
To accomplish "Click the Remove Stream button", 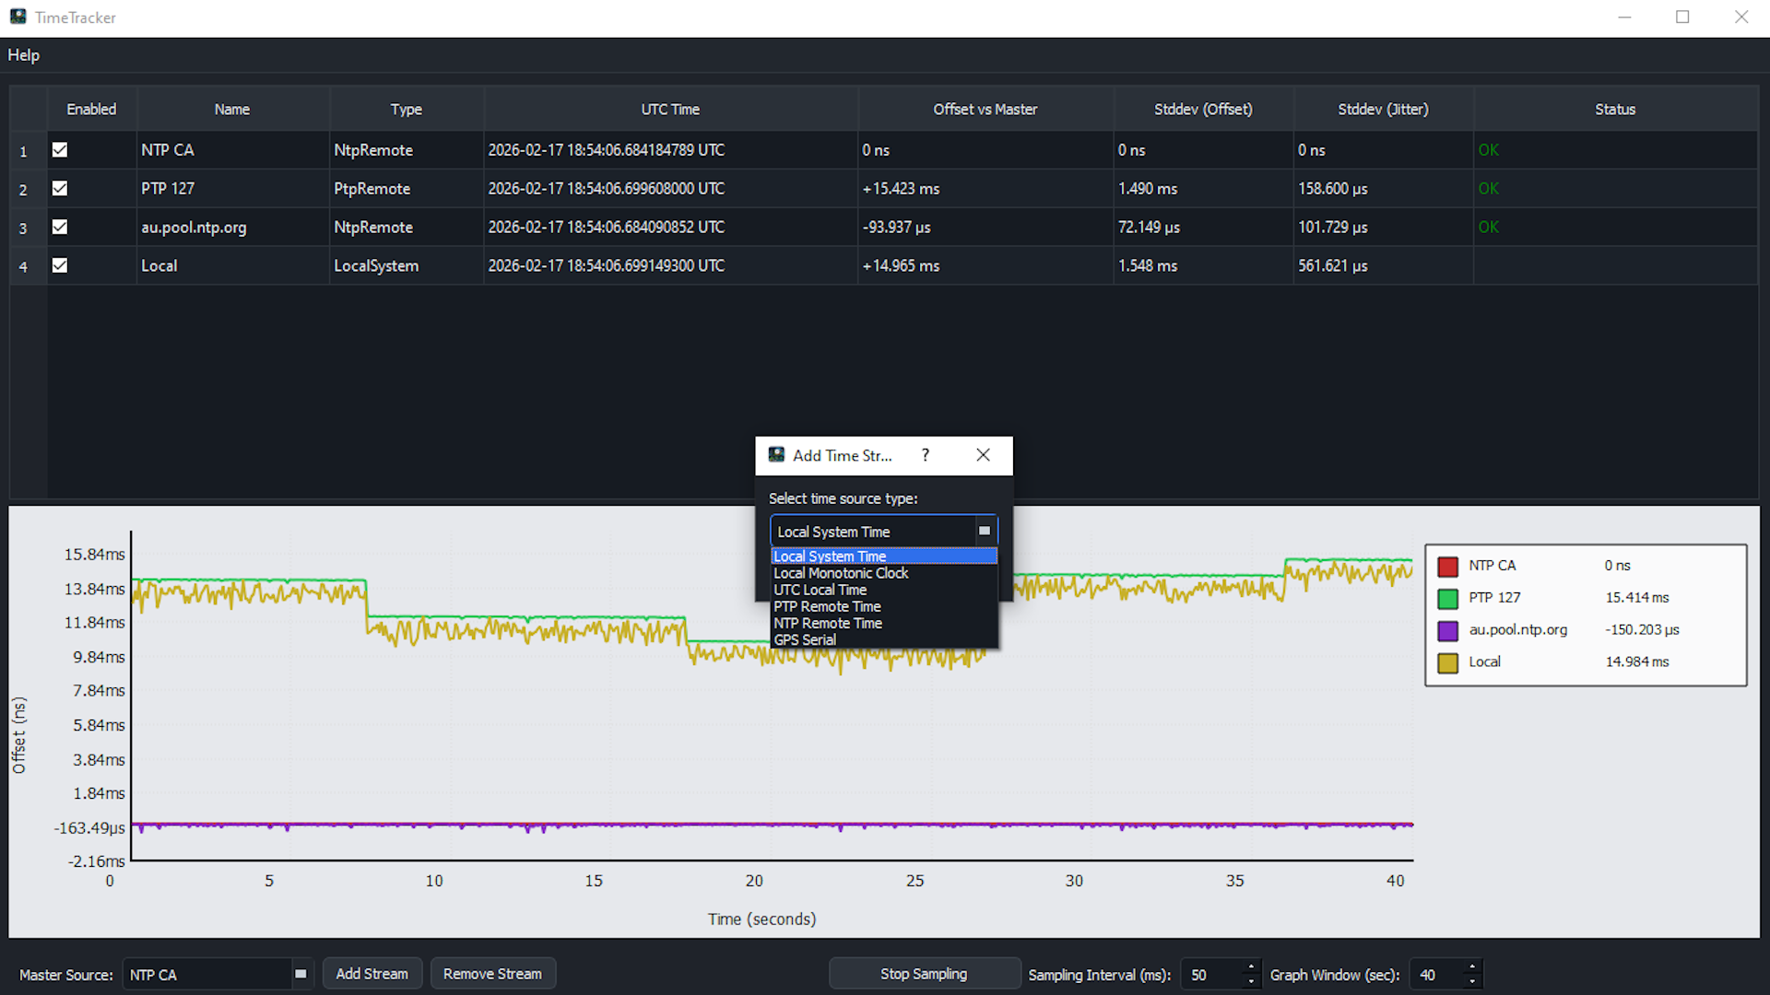I will click(x=492, y=974).
